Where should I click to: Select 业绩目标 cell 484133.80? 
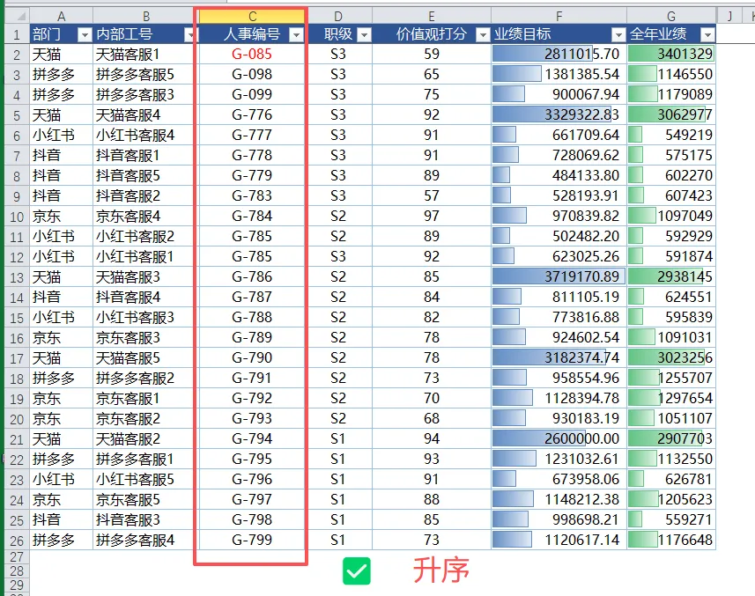pos(559,175)
